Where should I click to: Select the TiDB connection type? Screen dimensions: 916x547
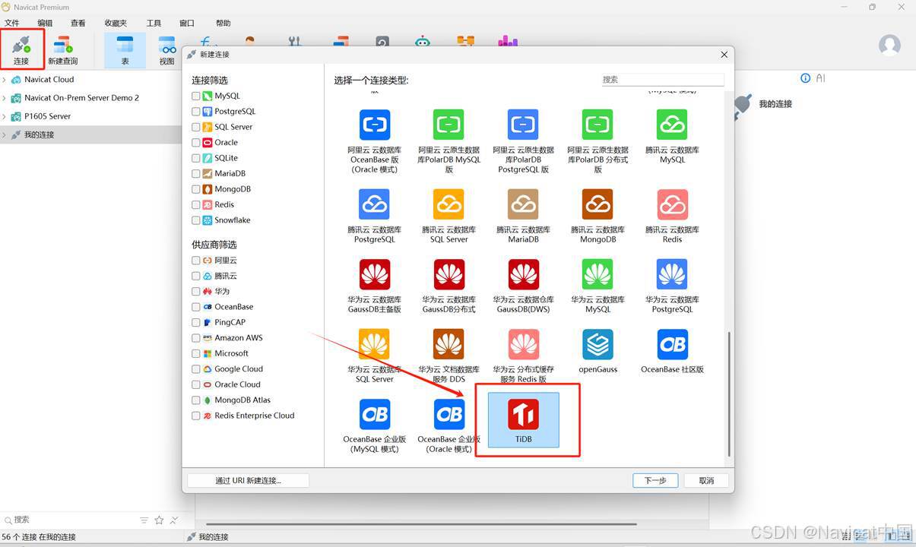523,419
